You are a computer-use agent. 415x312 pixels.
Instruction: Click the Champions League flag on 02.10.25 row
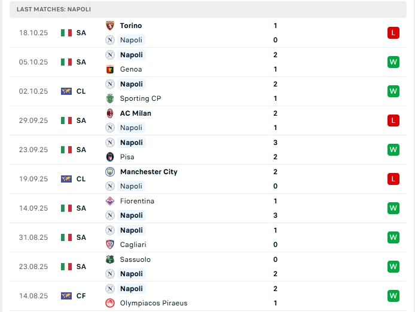[x=66, y=91]
